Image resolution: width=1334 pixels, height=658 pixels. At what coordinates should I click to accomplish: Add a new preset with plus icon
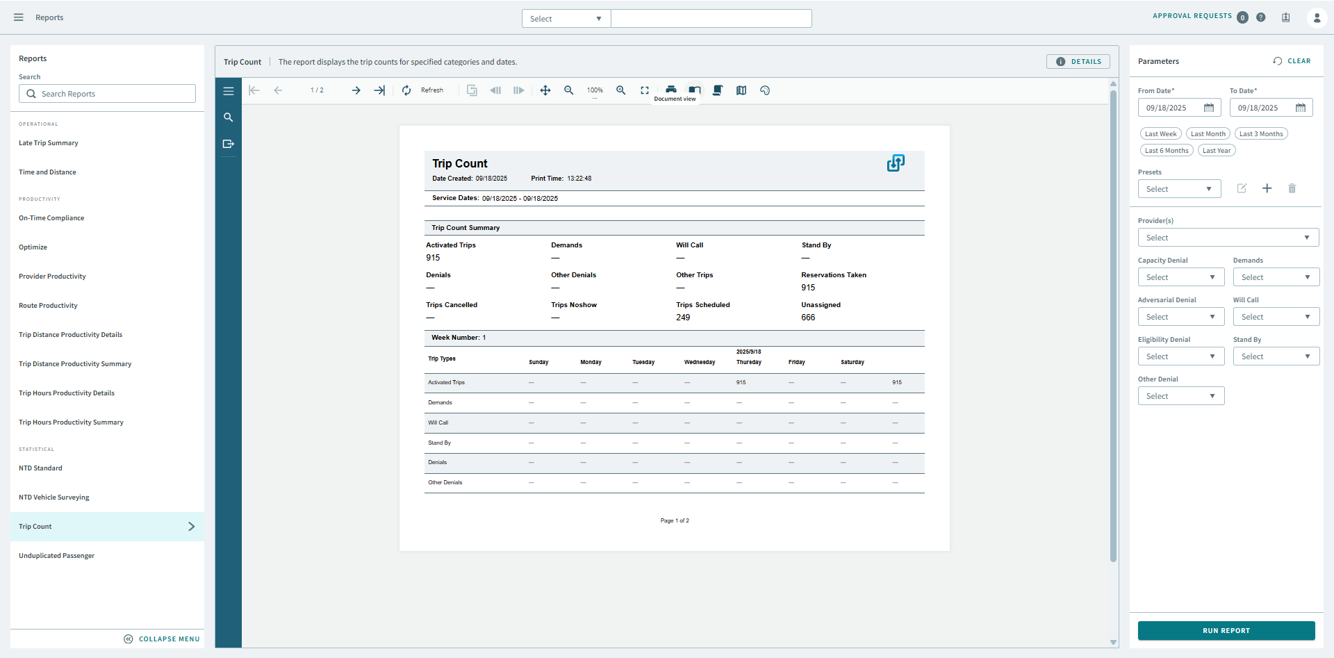(1267, 188)
